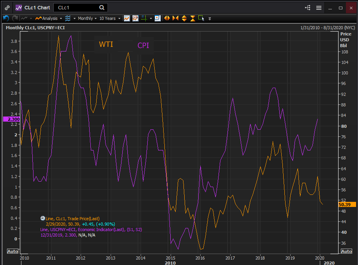358x265 pixels.
Task: Click the redo arrow icon
Action: click(x=15, y=18)
